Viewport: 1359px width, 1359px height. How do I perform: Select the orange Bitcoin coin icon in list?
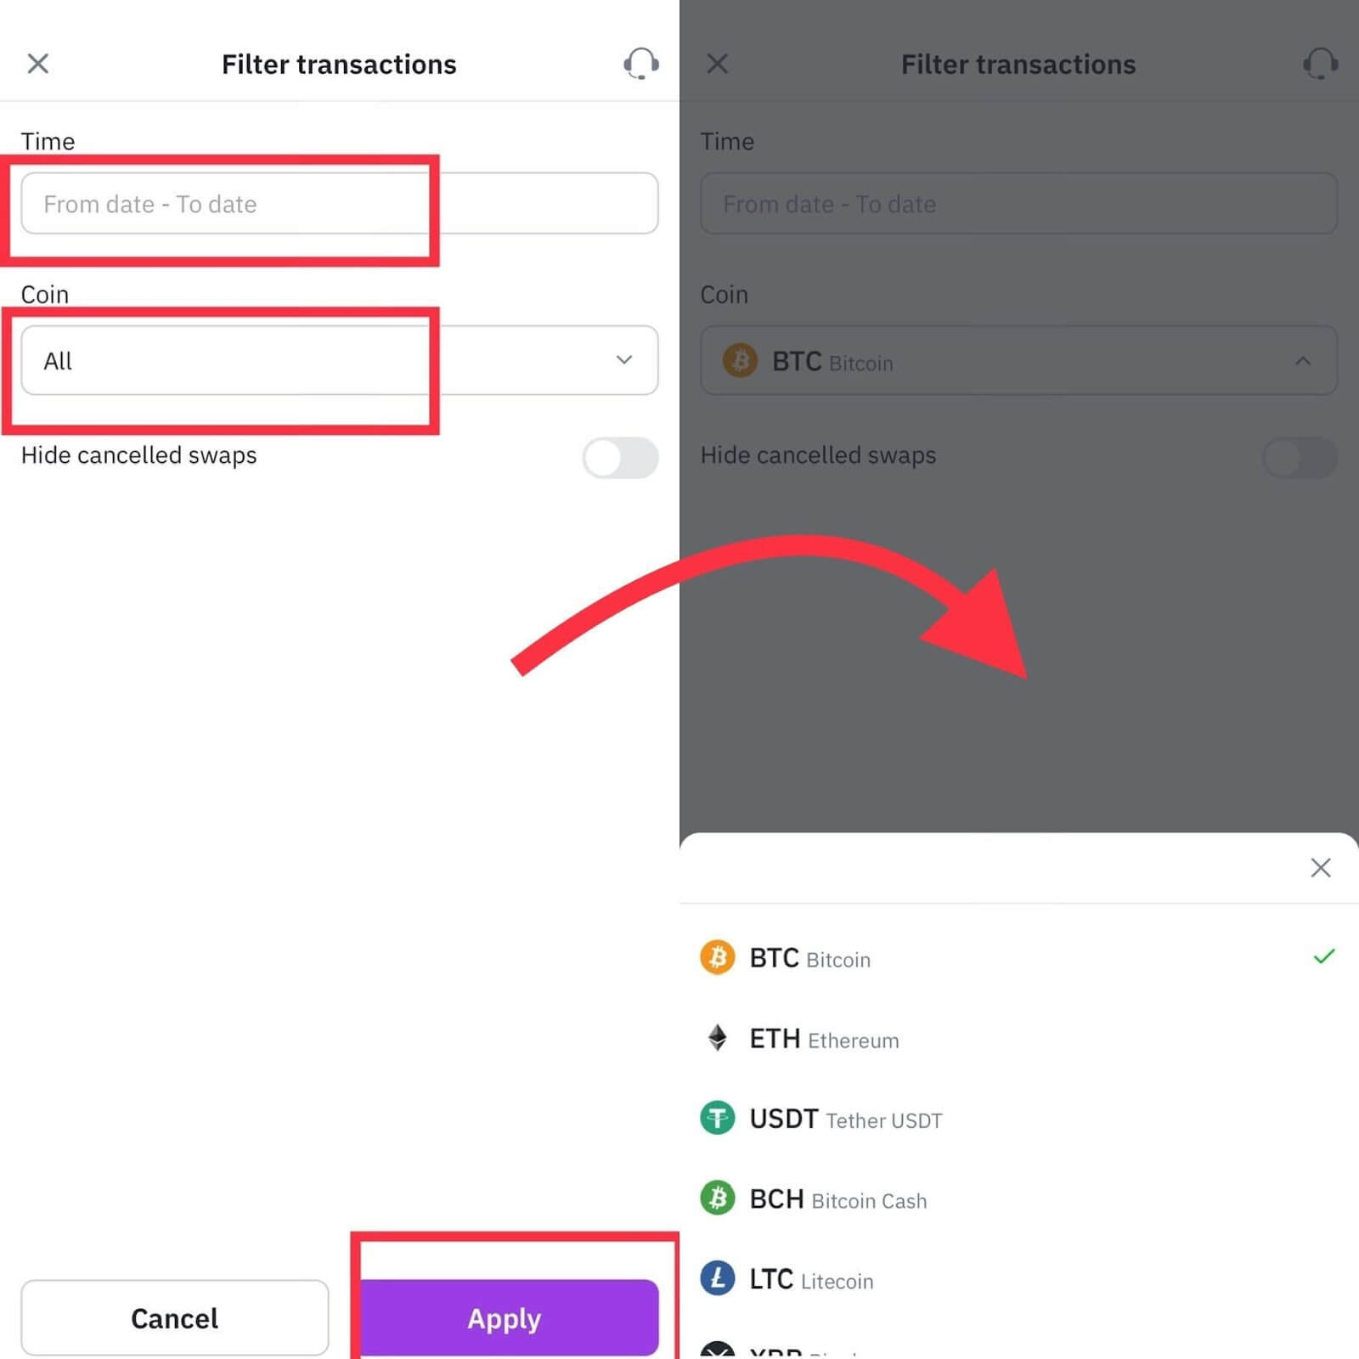718,957
